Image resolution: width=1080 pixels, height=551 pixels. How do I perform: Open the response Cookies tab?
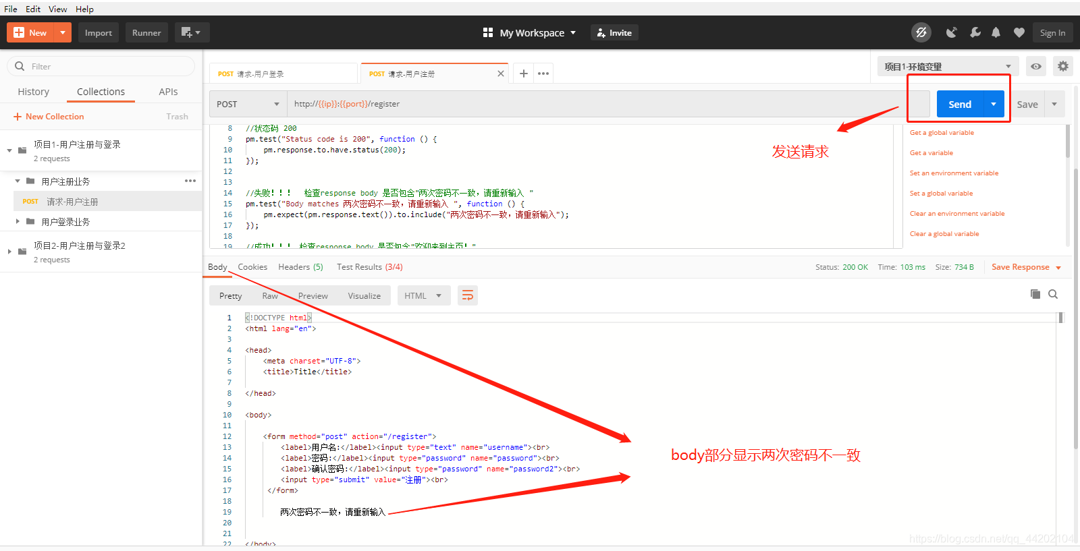(252, 267)
